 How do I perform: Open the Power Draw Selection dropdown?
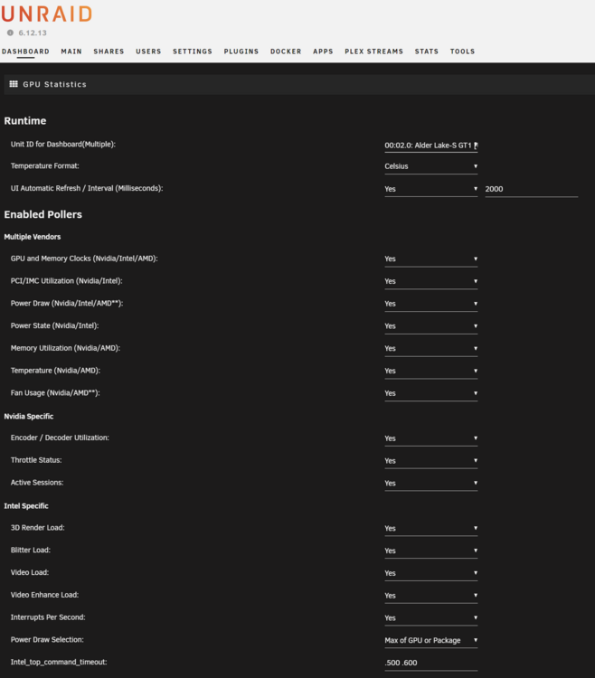pyautogui.click(x=431, y=641)
